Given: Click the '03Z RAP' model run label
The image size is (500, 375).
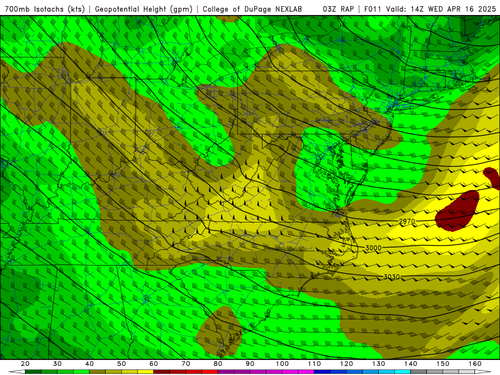Looking at the screenshot, I should click(338, 9).
